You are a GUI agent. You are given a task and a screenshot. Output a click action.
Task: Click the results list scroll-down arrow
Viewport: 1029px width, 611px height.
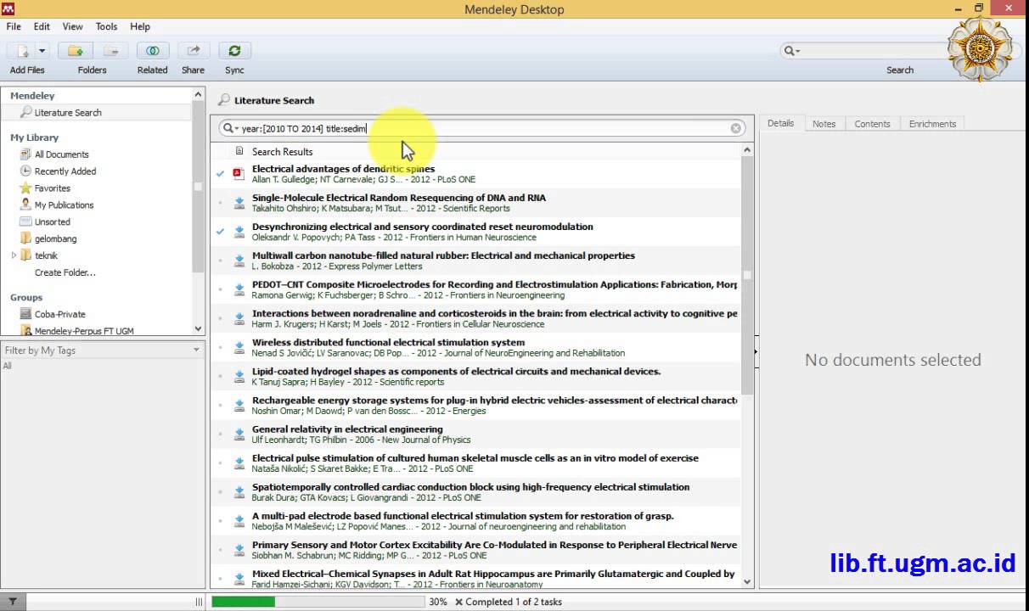(747, 581)
